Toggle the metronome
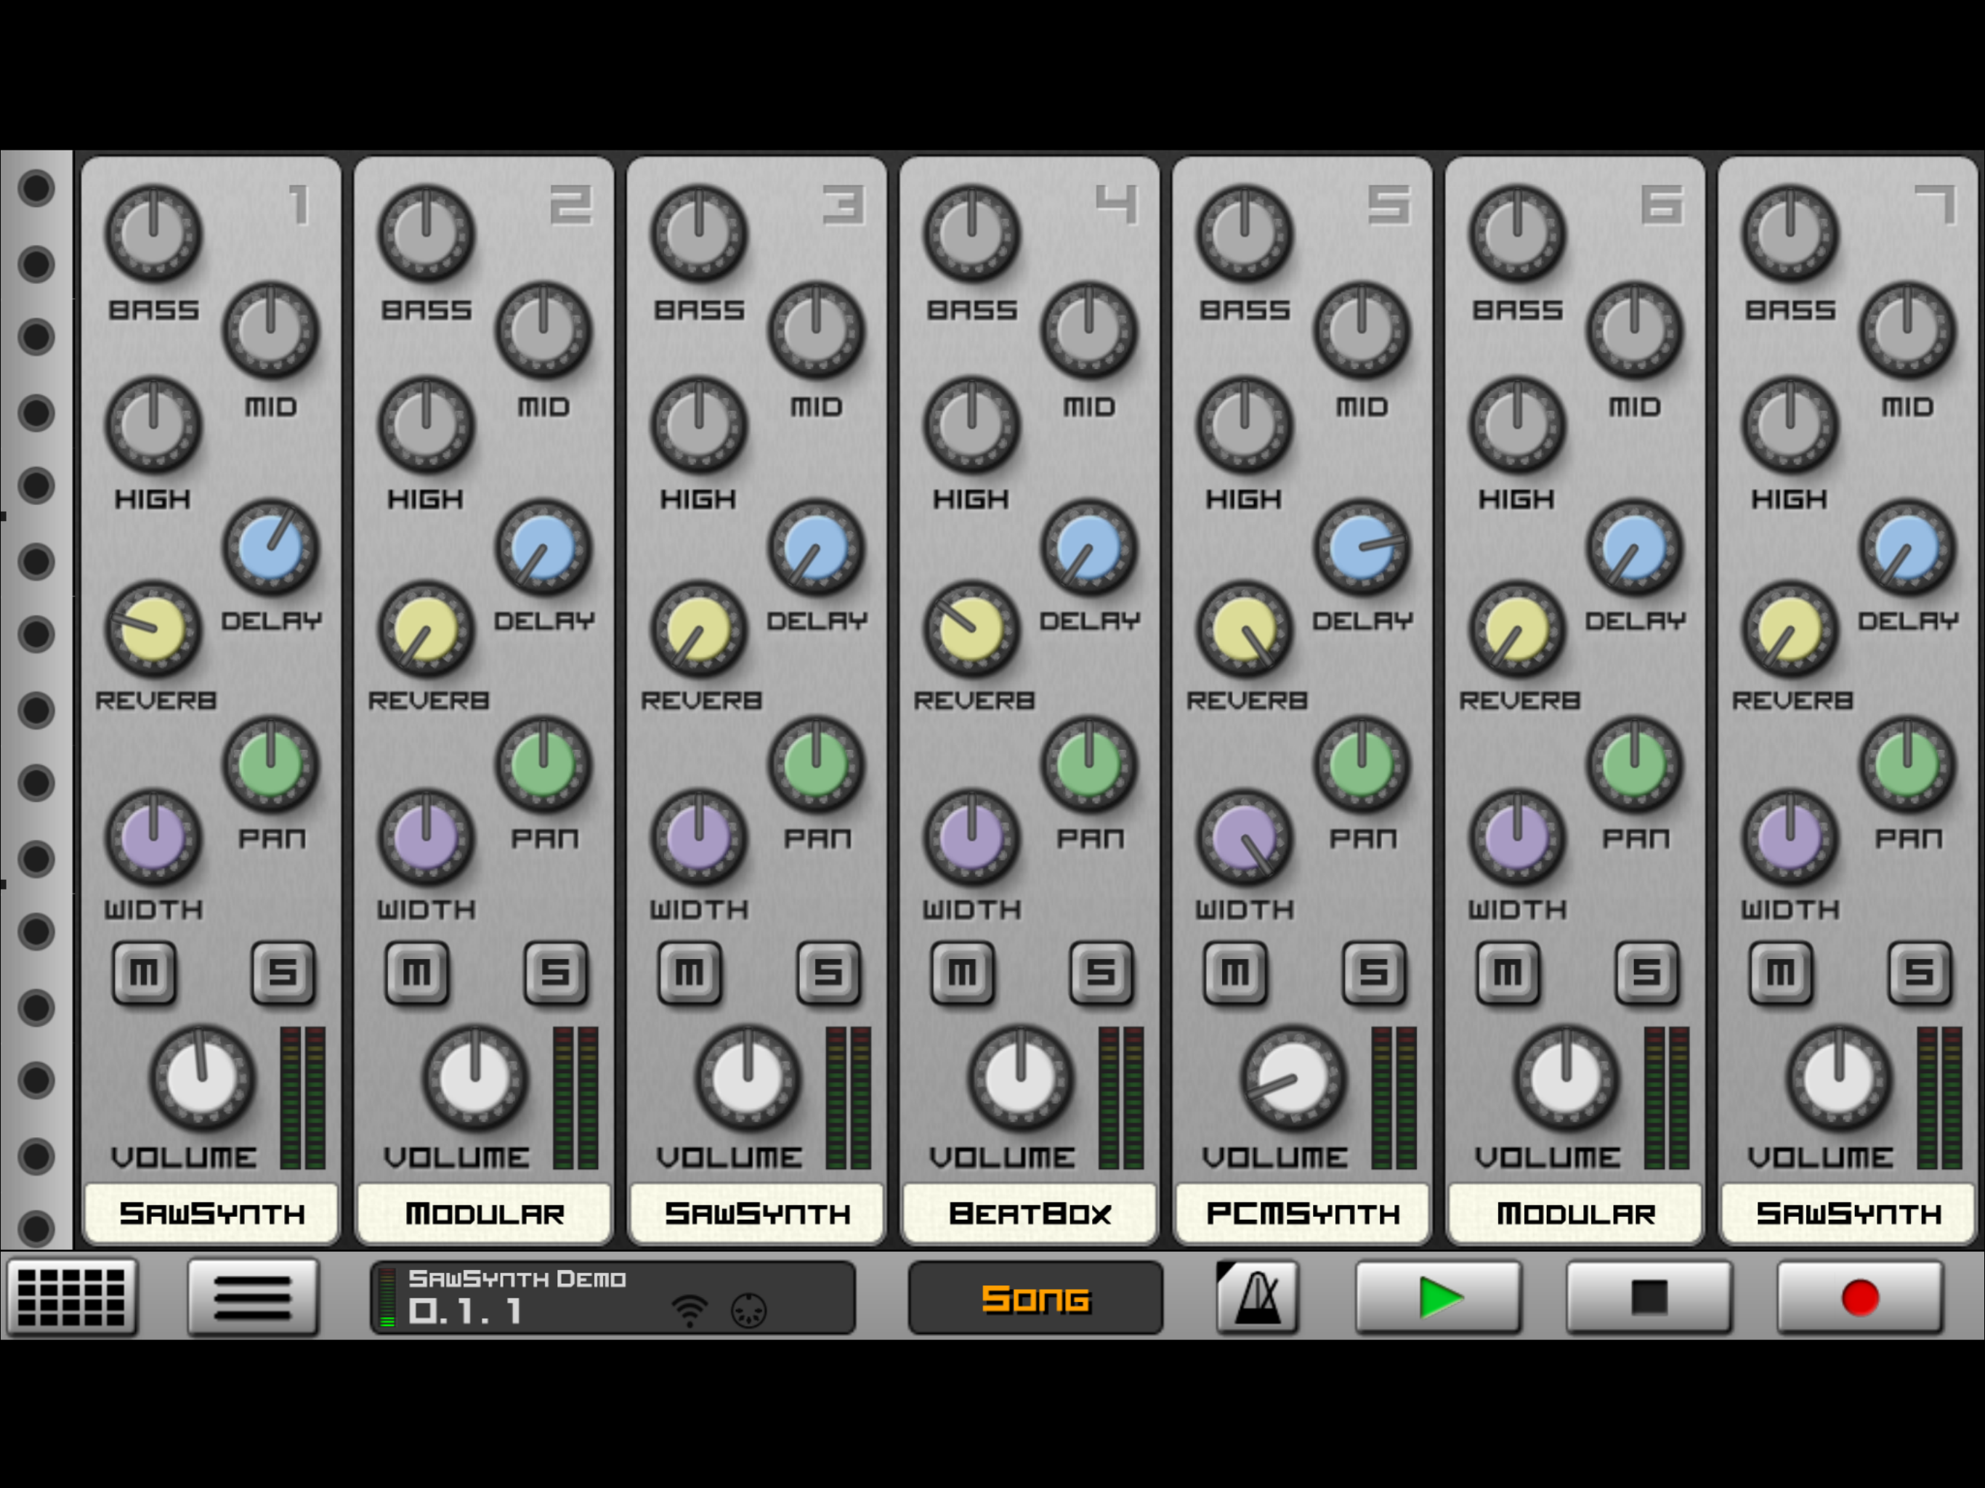This screenshot has height=1488, width=1985. 1256,1298
